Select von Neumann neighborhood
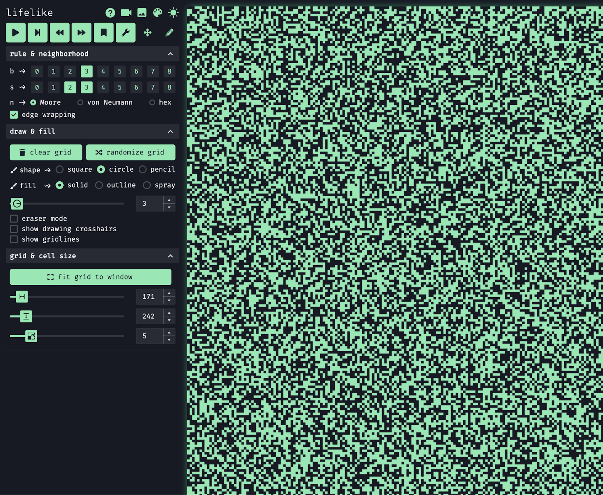The width and height of the screenshot is (603, 495). [80, 102]
